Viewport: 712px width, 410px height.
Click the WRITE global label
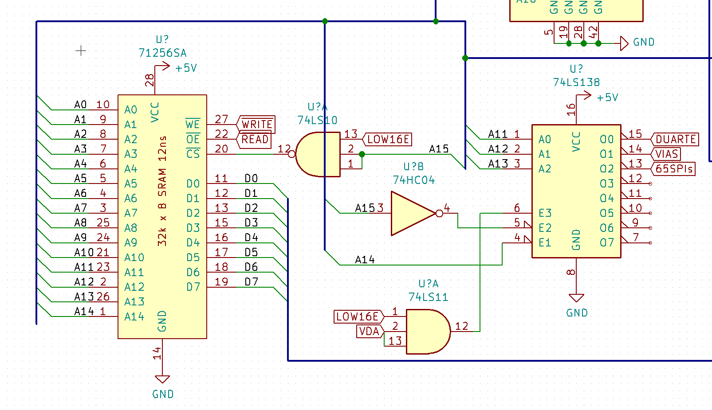point(256,125)
